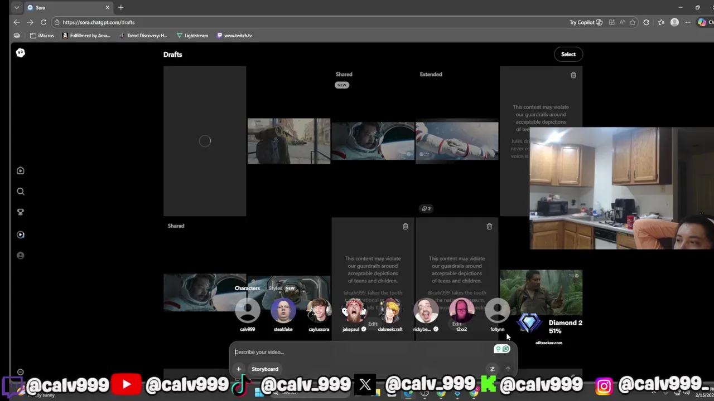Switch to the Styles tab
Image resolution: width=714 pixels, height=401 pixels.
[x=276, y=288]
